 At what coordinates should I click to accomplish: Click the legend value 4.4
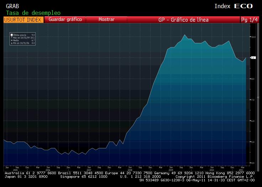click(33, 43)
